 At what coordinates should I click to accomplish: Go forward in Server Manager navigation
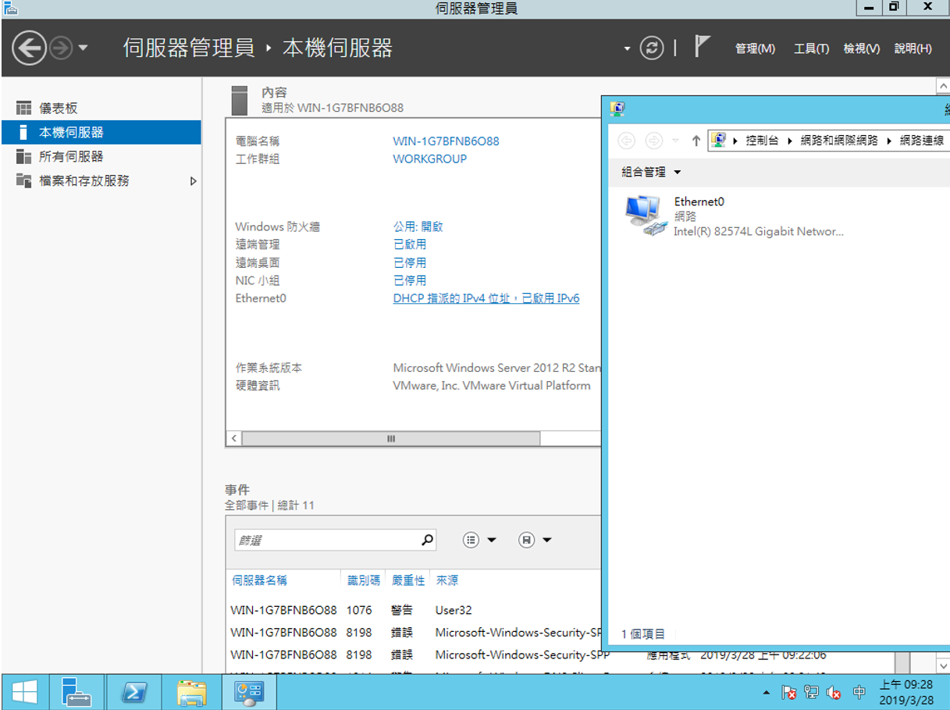(60, 48)
